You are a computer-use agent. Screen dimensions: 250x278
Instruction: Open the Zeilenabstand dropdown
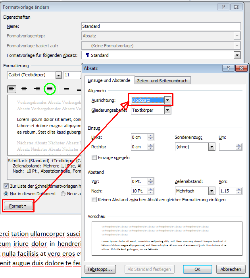coord(212,191)
